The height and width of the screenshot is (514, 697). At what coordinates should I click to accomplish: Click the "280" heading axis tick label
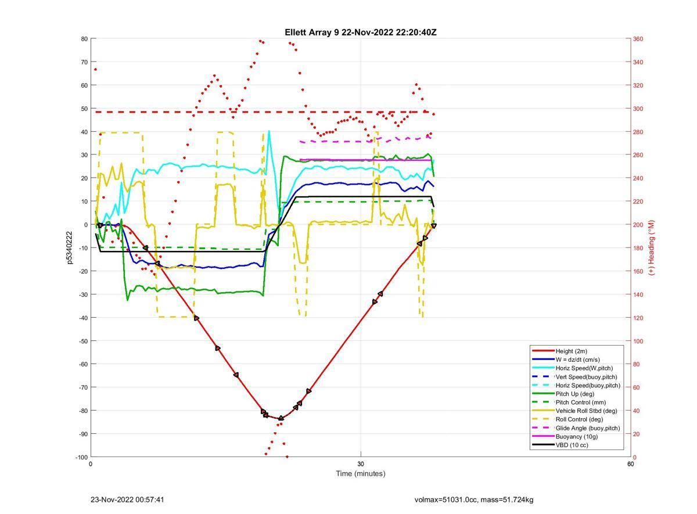[638, 132]
